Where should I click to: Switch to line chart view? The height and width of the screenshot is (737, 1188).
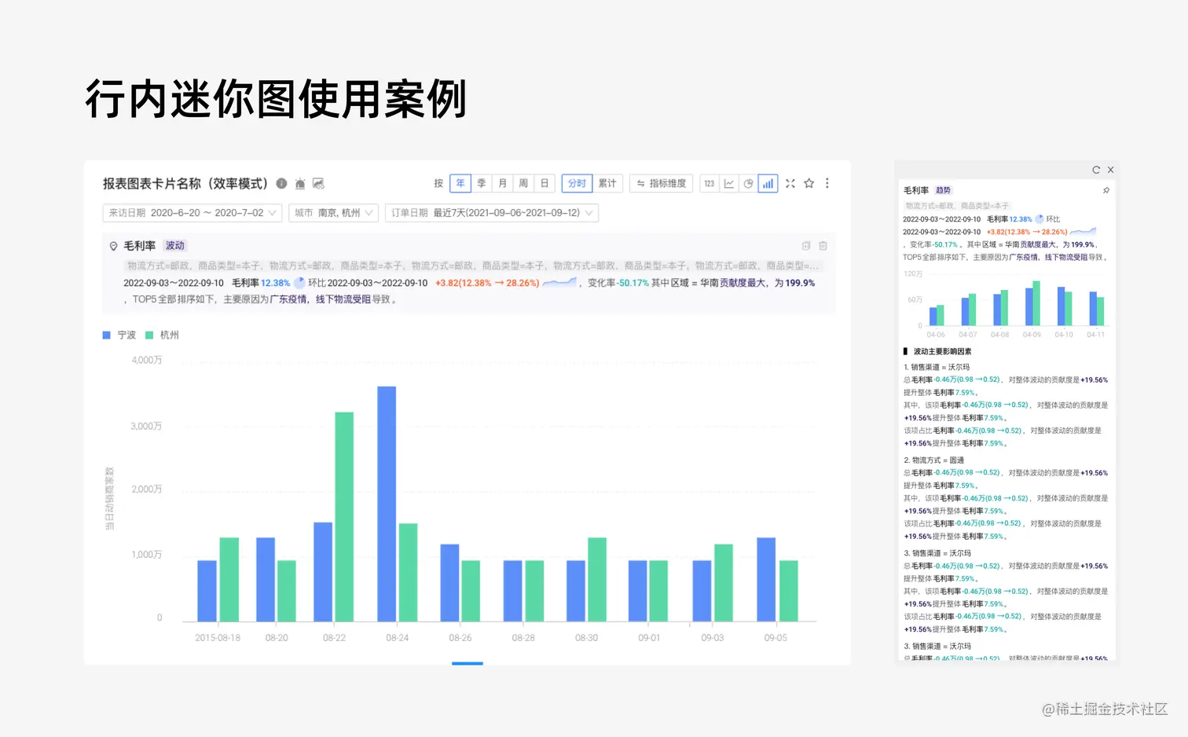729,183
